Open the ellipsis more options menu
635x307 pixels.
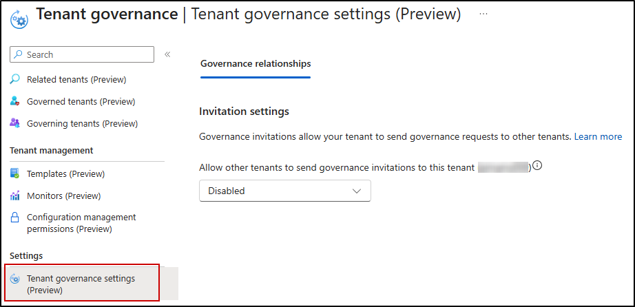click(x=483, y=14)
